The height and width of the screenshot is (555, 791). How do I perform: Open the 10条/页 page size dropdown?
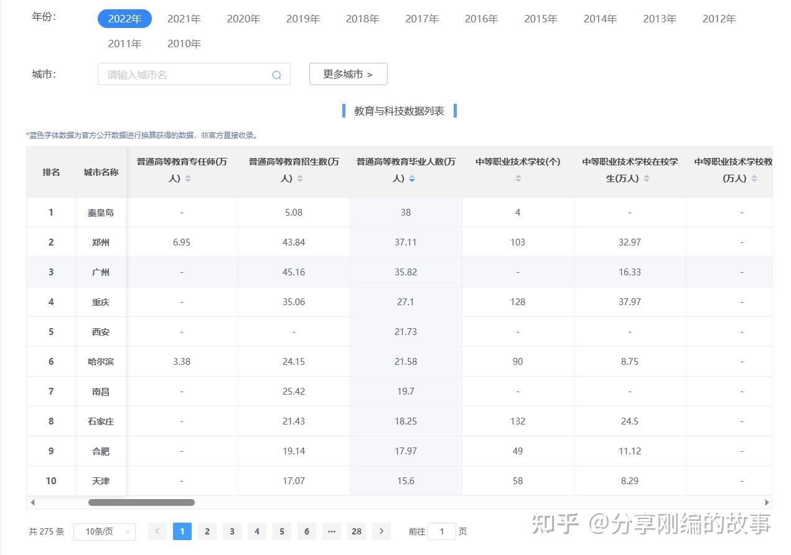click(x=105, y=531)
